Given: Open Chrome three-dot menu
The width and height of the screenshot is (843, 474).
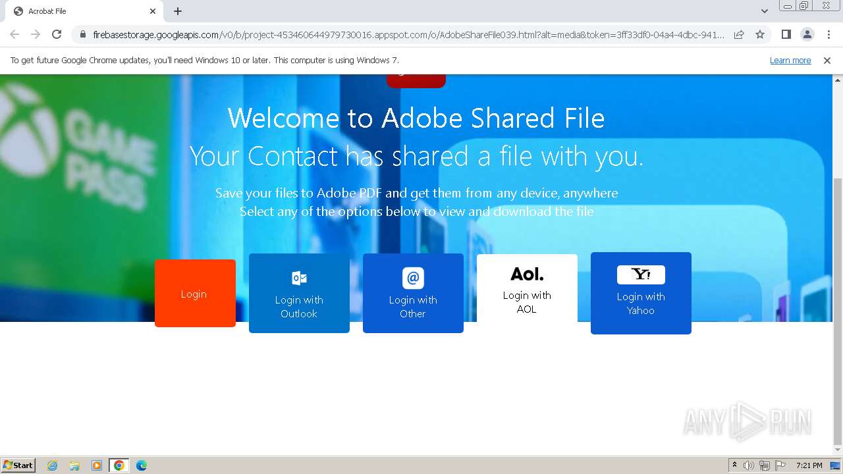Looking at the screenshot, I should [829, 34].
